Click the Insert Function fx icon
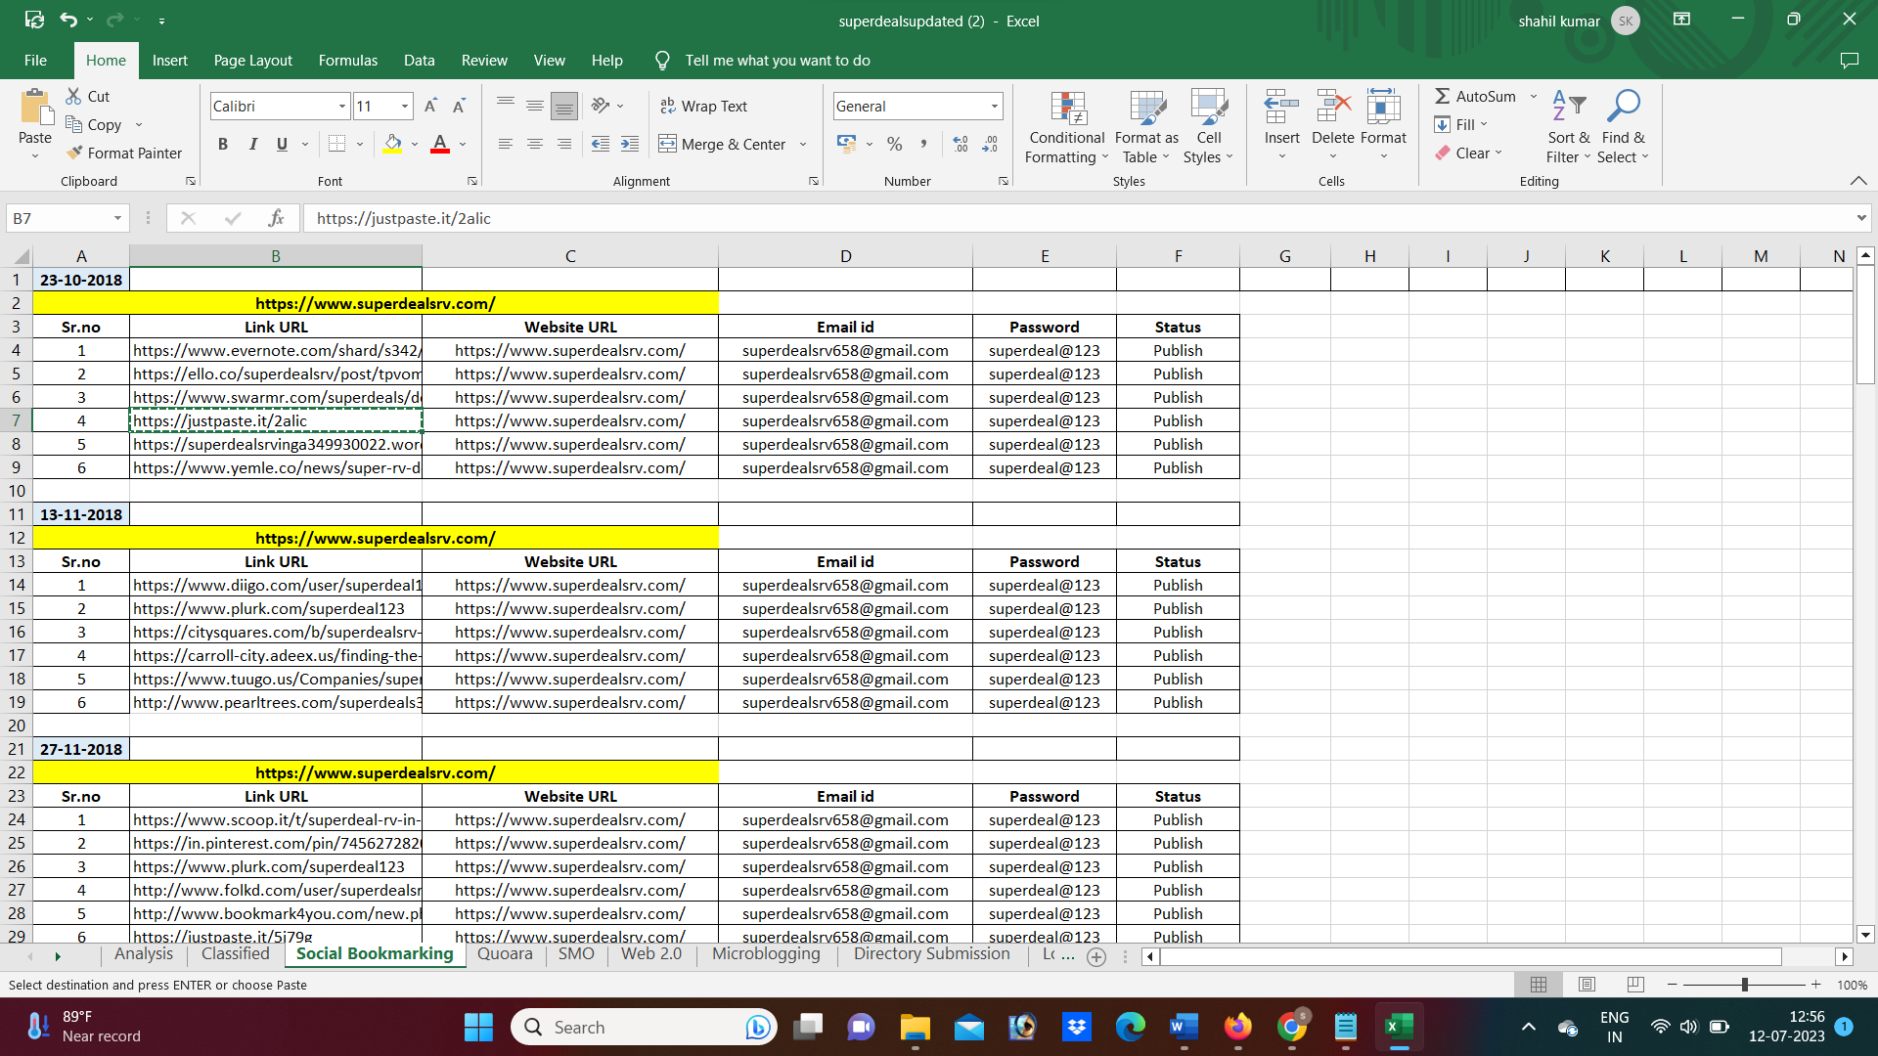The image size is (1878, 1056). pos(277,218)
